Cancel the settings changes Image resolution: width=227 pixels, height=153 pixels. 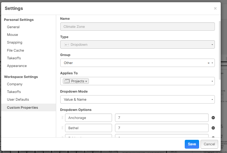209,144
